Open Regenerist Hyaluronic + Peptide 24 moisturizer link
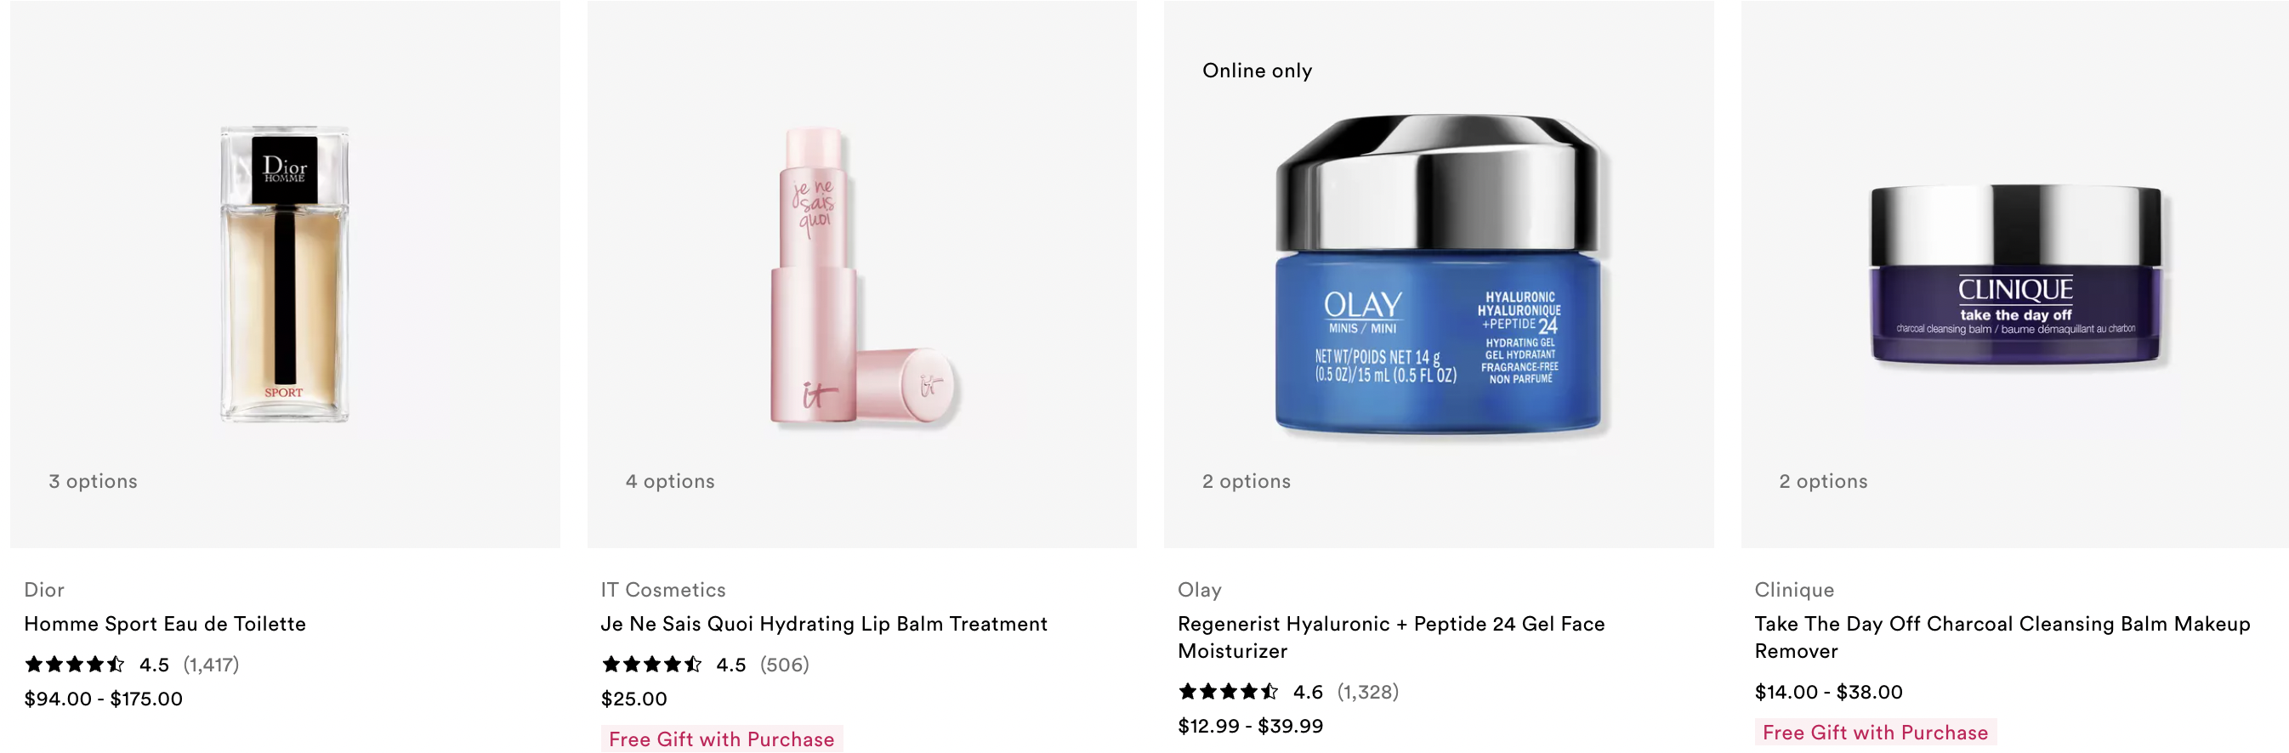 coord(1390,637)
